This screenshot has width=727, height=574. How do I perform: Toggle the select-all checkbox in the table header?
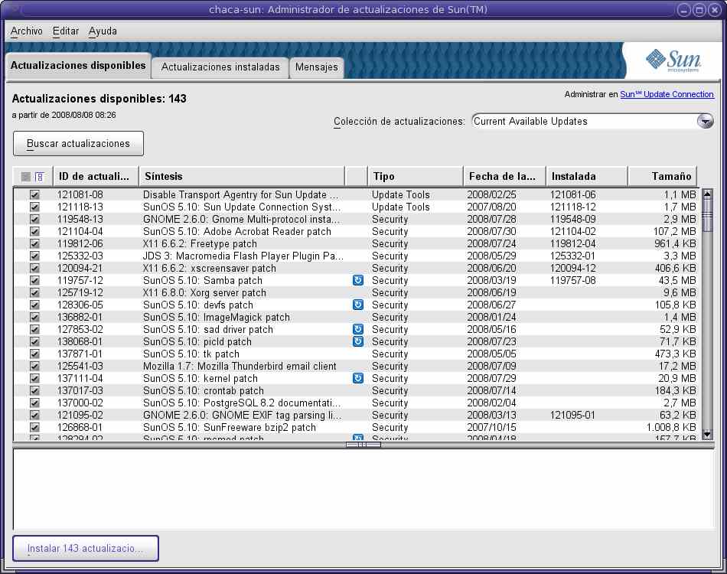pyautogui.click(x=26, y=177)
